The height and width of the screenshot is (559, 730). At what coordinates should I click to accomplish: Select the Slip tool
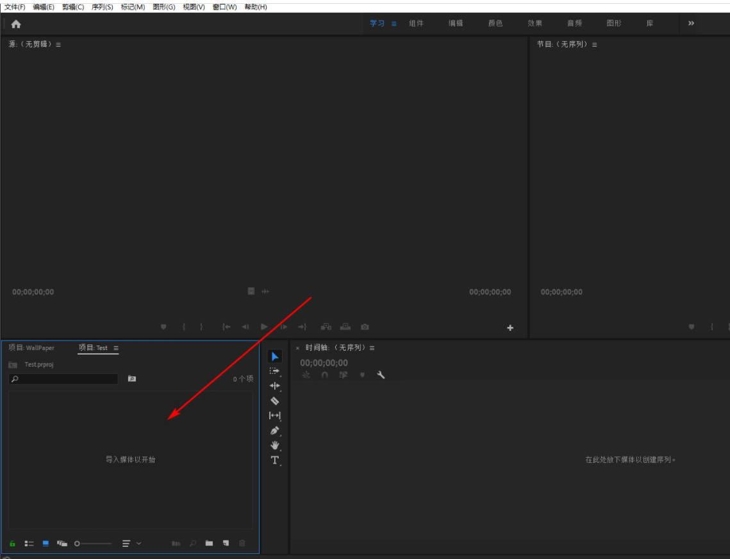pyautogui.click(x=275, y=415)
